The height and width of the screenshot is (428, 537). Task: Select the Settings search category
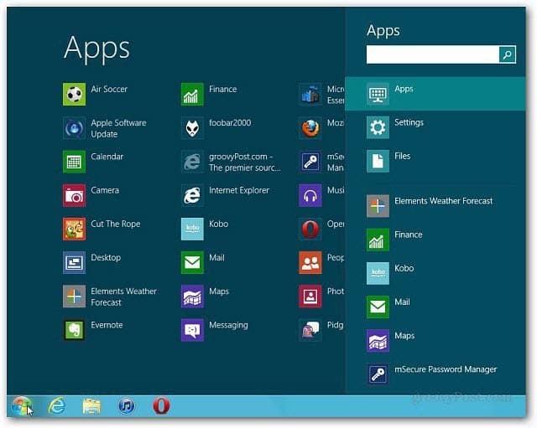pos(435,127)
